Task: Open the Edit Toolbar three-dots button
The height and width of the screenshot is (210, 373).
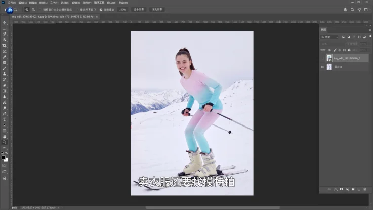Action: coord(4,148)
